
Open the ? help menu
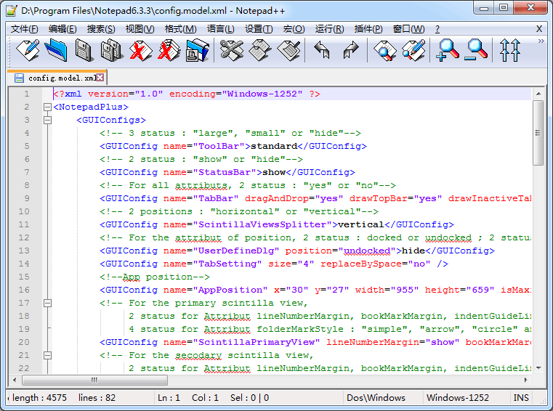(437, 29)
